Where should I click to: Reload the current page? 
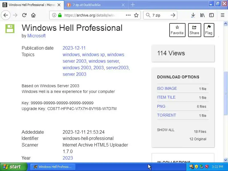(x=24, y=15)
